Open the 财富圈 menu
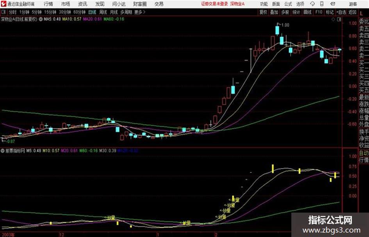 (140, 4)
